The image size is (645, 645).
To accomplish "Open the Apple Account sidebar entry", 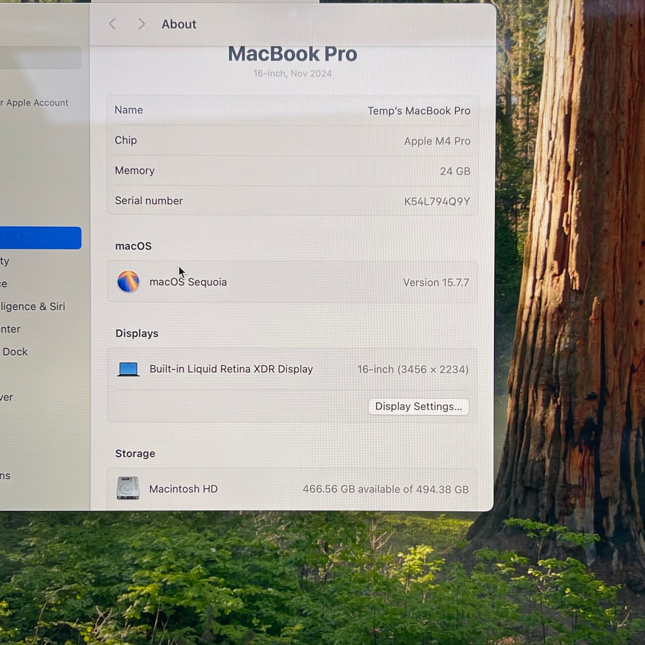I will point(34,103).
